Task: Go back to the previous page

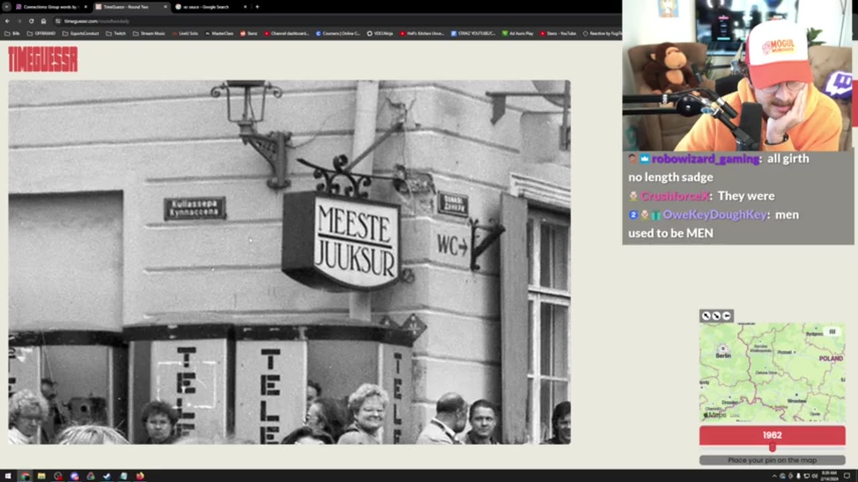Action: [7, 21]
